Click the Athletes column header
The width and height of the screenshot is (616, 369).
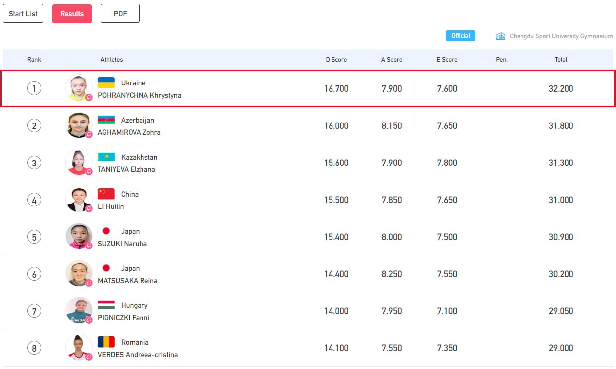[112, 59]
